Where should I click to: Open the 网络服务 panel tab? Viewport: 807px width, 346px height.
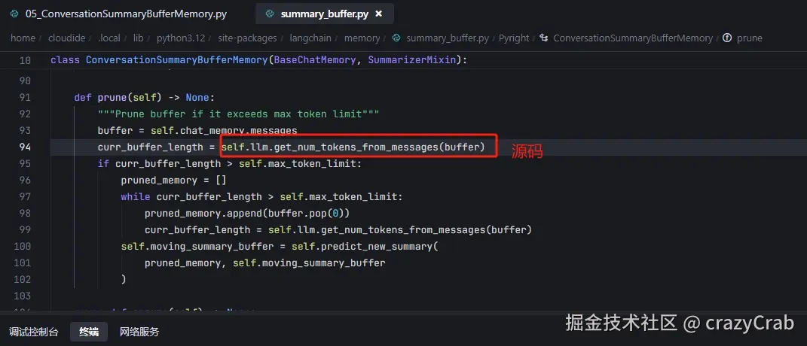tap(139, 332)
